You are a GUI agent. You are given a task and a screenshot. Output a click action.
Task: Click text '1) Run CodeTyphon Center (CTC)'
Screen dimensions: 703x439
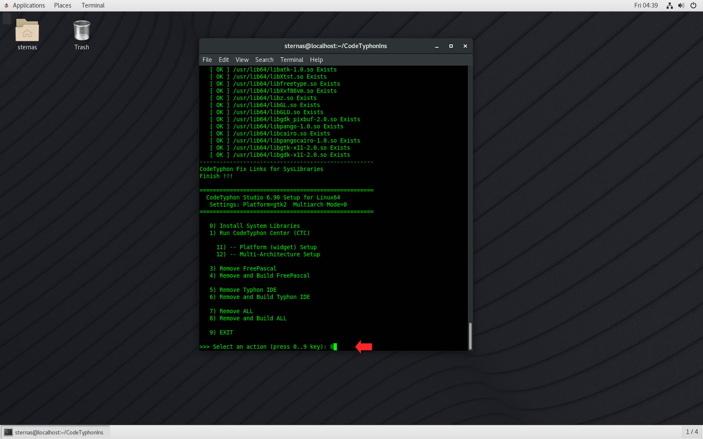tap(260, 233)
